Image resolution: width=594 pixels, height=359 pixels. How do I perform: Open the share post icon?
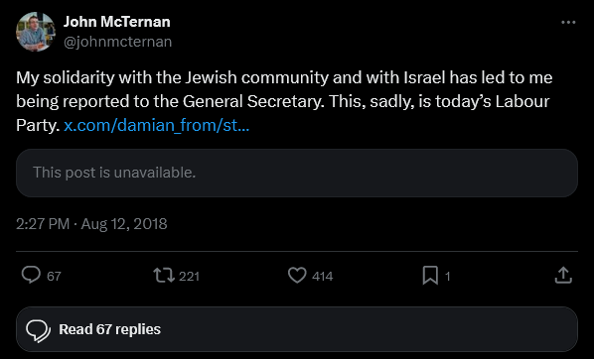coord(563,275)
